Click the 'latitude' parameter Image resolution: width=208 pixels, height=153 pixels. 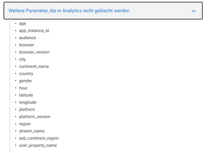click(x=26, y=95)
